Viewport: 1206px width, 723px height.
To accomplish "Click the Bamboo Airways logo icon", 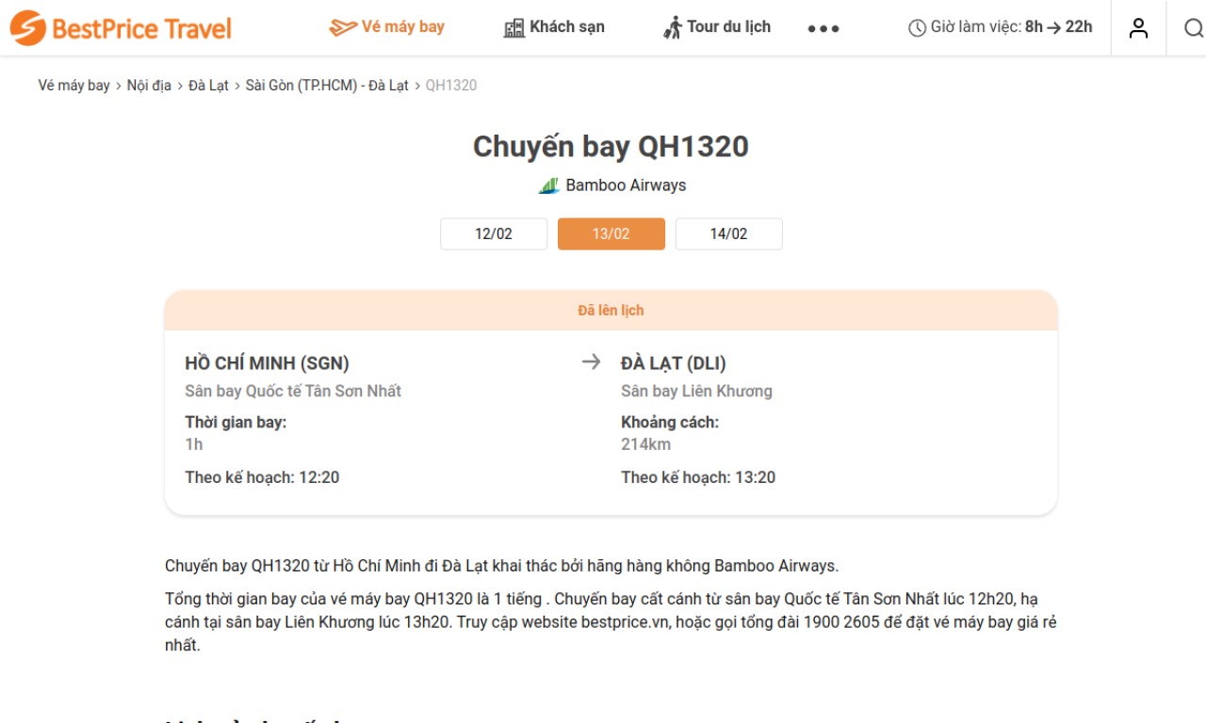I will click(549, 185).
